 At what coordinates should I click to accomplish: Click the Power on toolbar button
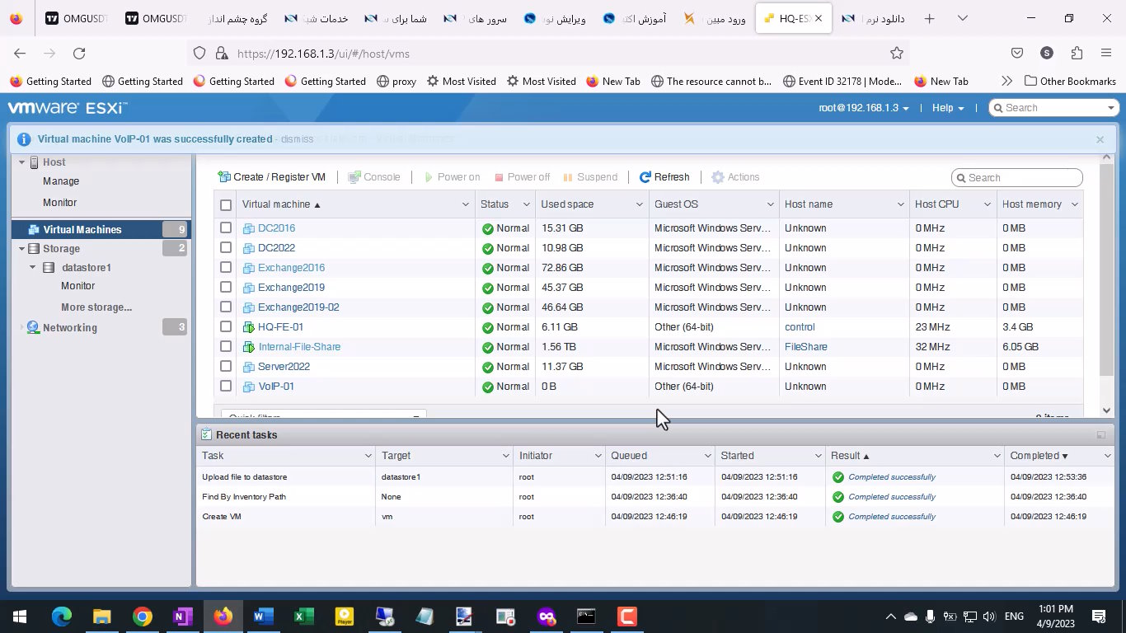[x=452, y=177]
